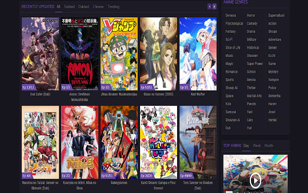Open the Chinese tab
The width and height of the screenshot is (308, 193).
click(x=98, y=7)
